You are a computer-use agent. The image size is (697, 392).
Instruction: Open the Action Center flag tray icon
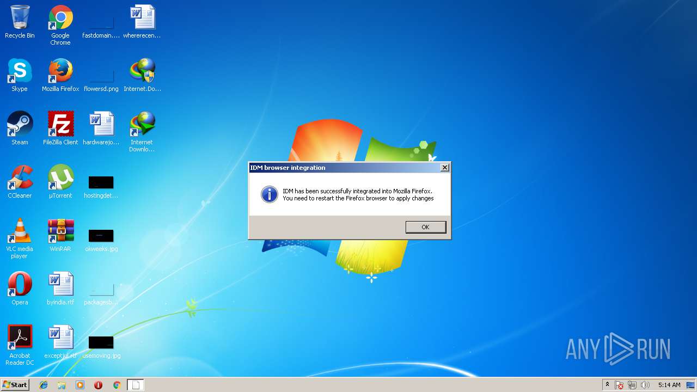coord(620,385)
